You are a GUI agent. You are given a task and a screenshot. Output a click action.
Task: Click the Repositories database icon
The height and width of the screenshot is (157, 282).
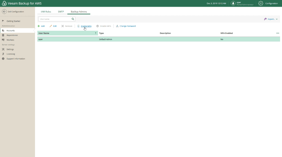click(3, 35)
